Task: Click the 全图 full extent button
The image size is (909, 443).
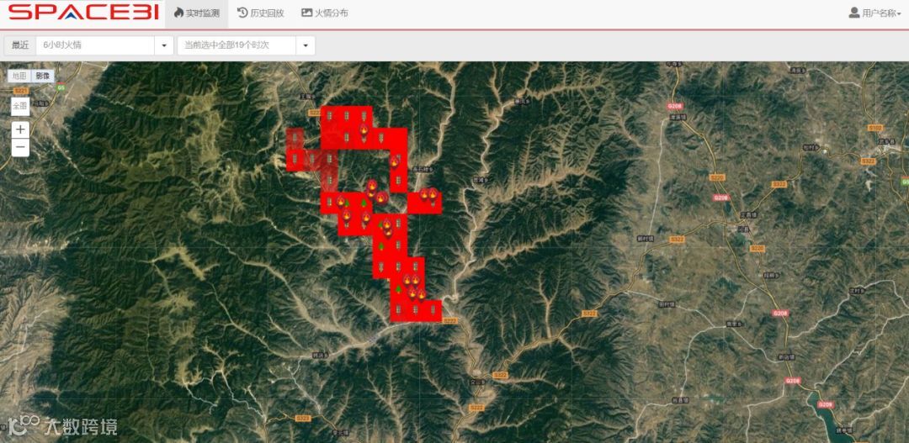Action: pos(20,106)
